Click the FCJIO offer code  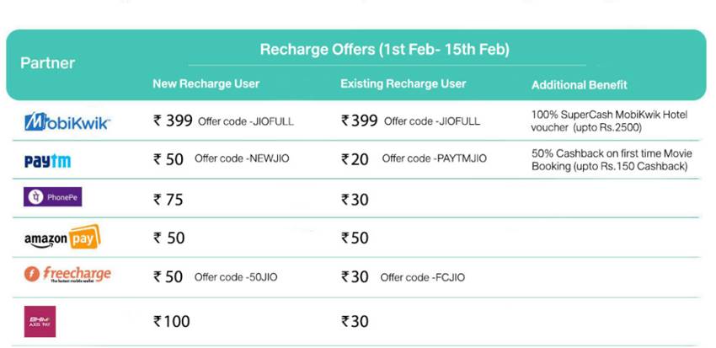click(x=422, y=277)
